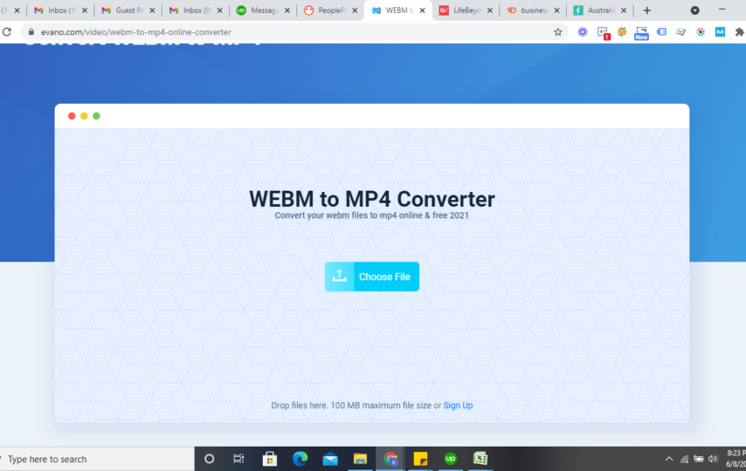
Task: Open a new browser tab
Action: point(646,10)
